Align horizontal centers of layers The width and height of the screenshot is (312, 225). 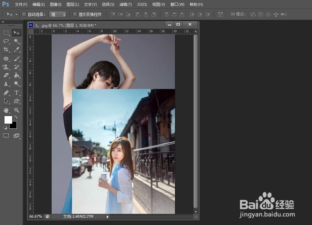[146, 14]
